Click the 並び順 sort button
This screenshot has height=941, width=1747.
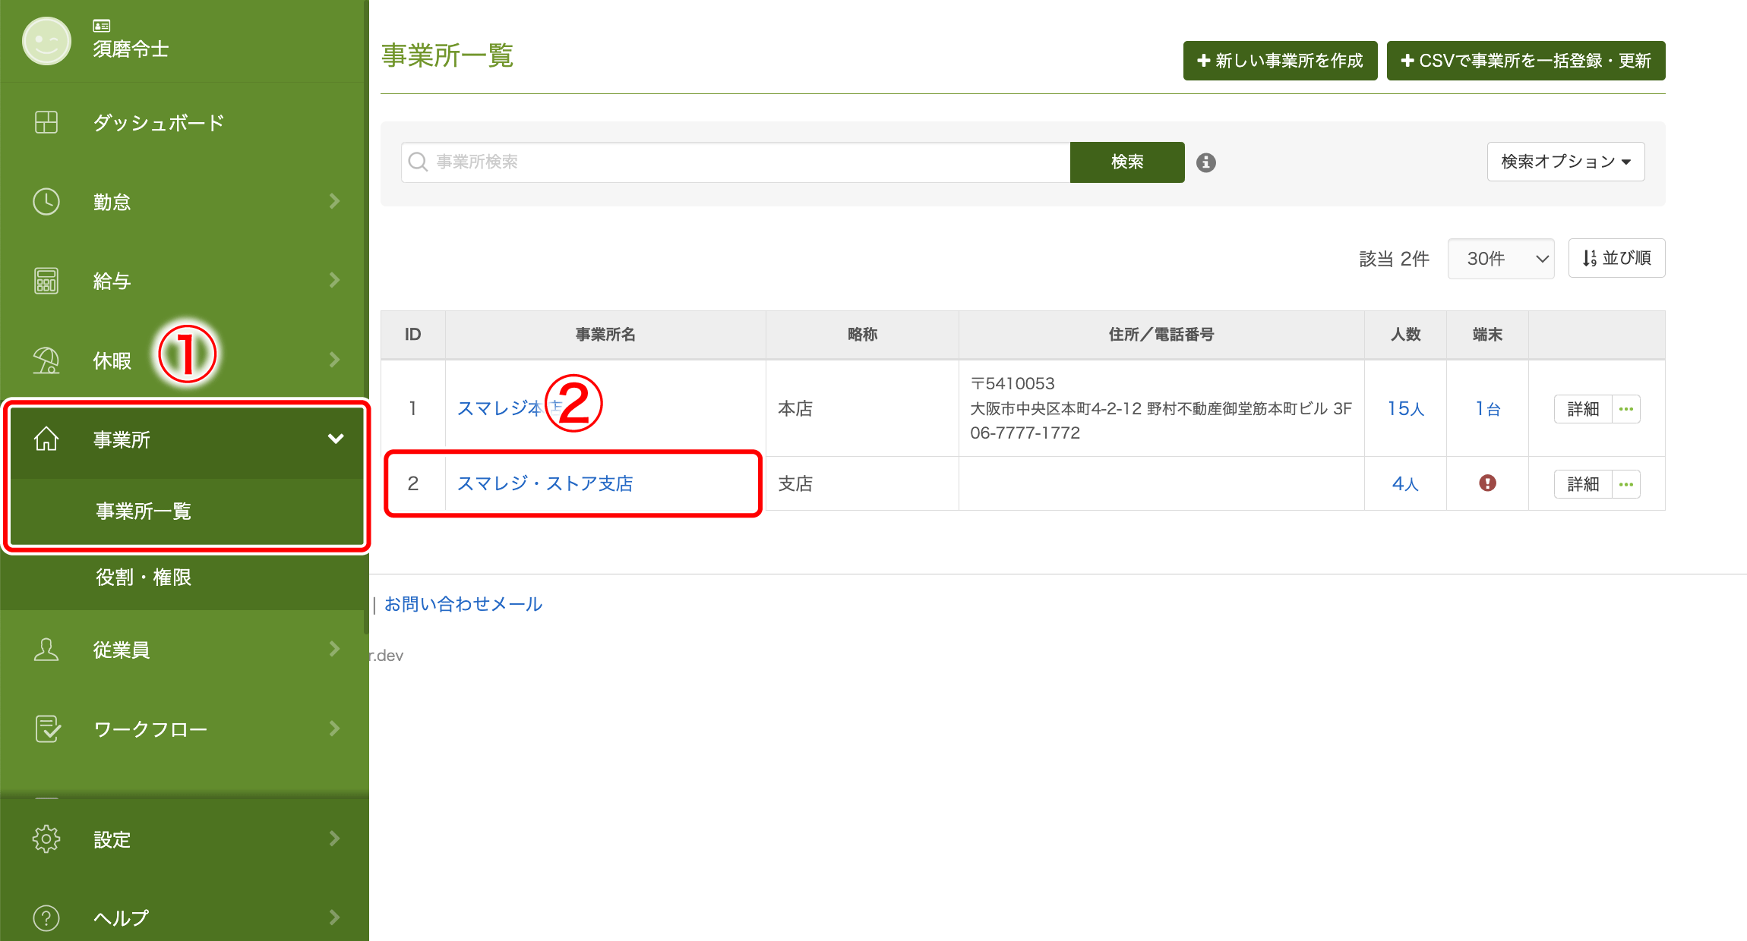1616,258
